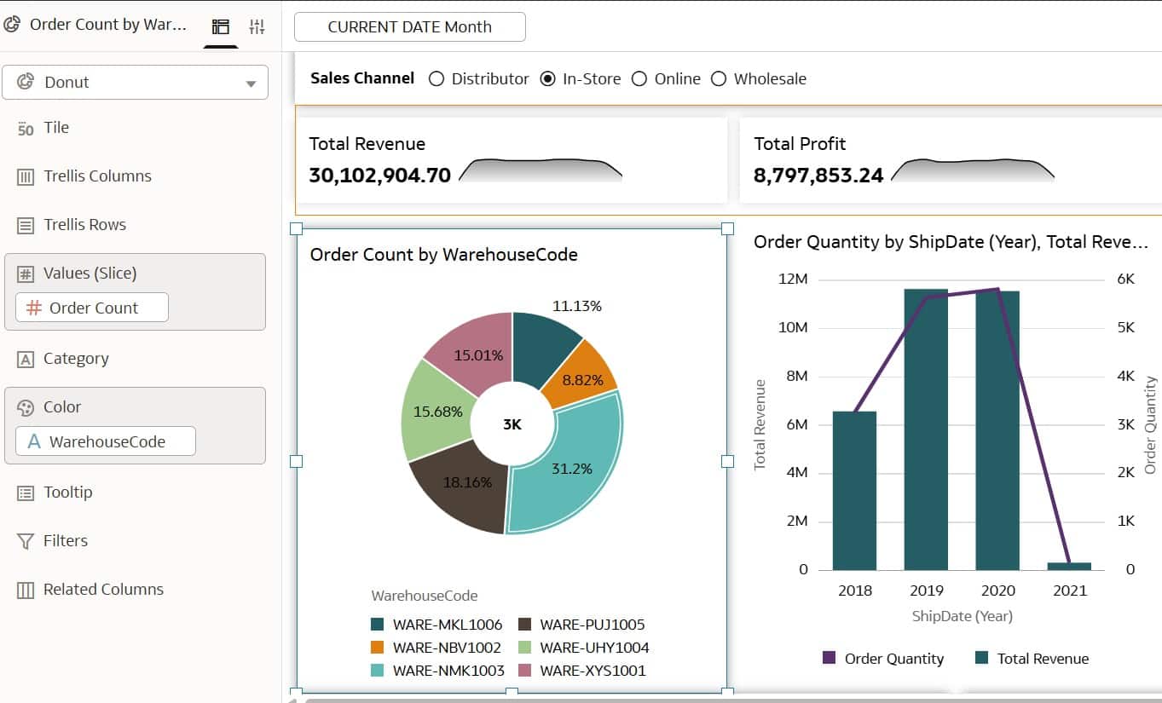Open the Filters section via the funnel icon
The height and width of the screenshot is (703, 1162).
(x=26, y=540)
